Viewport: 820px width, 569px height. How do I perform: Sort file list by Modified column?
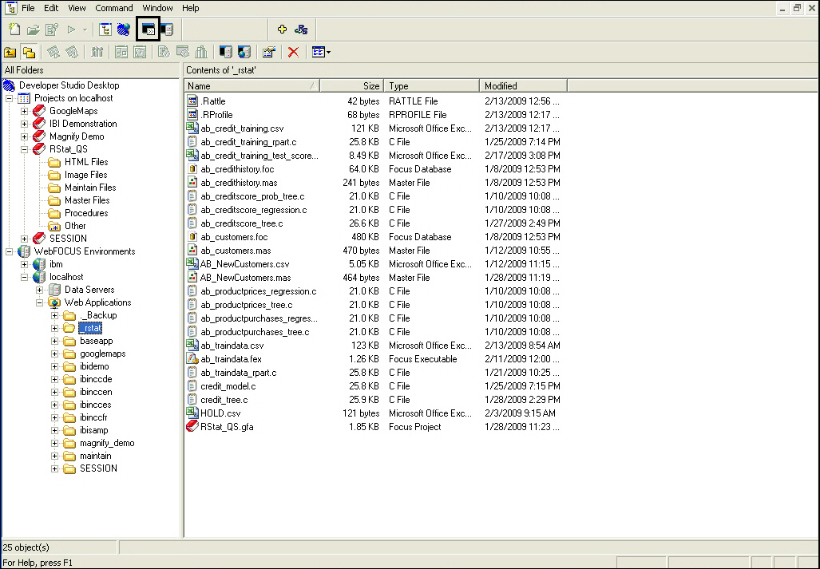click(524, 85)
